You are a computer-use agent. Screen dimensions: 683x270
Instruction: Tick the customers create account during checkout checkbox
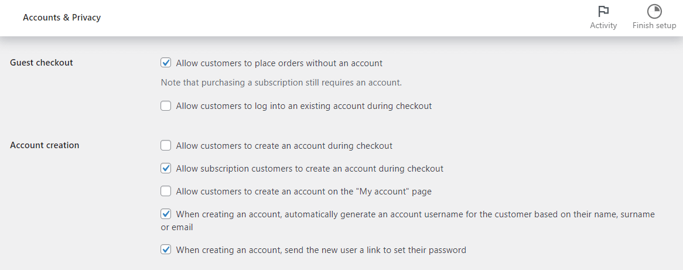(x=166, y=145)
